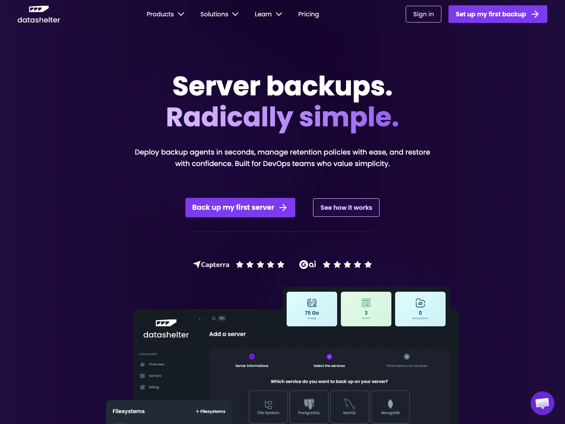The height and width of the screenshot is (424, 565).
Task: Select Overview in the dashboard sidebar
Action: 143,364
